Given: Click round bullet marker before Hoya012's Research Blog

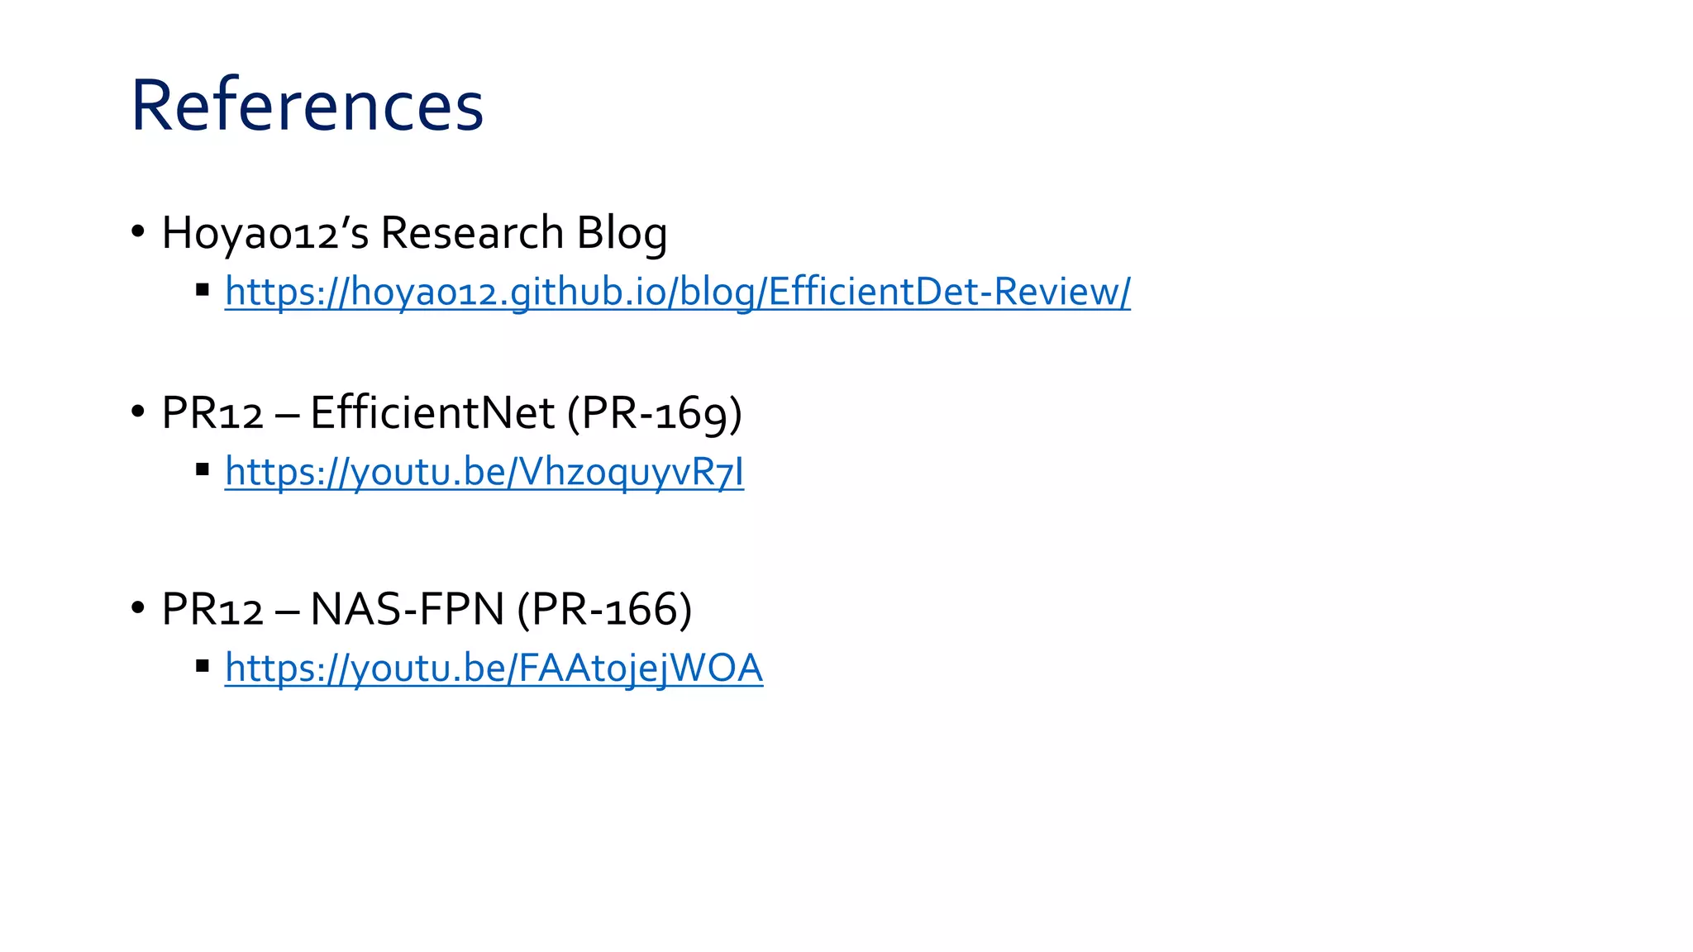Looking at the screenshot, I should click(x=138, y=231).
